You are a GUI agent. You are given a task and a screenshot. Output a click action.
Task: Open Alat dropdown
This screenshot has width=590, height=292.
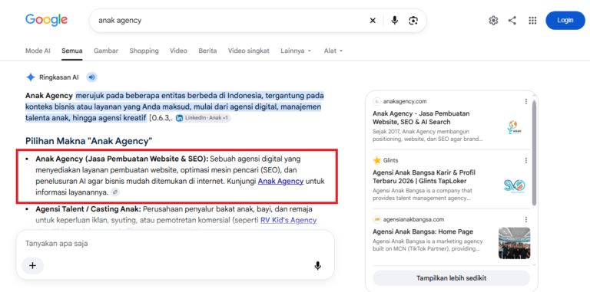[333, 51]
